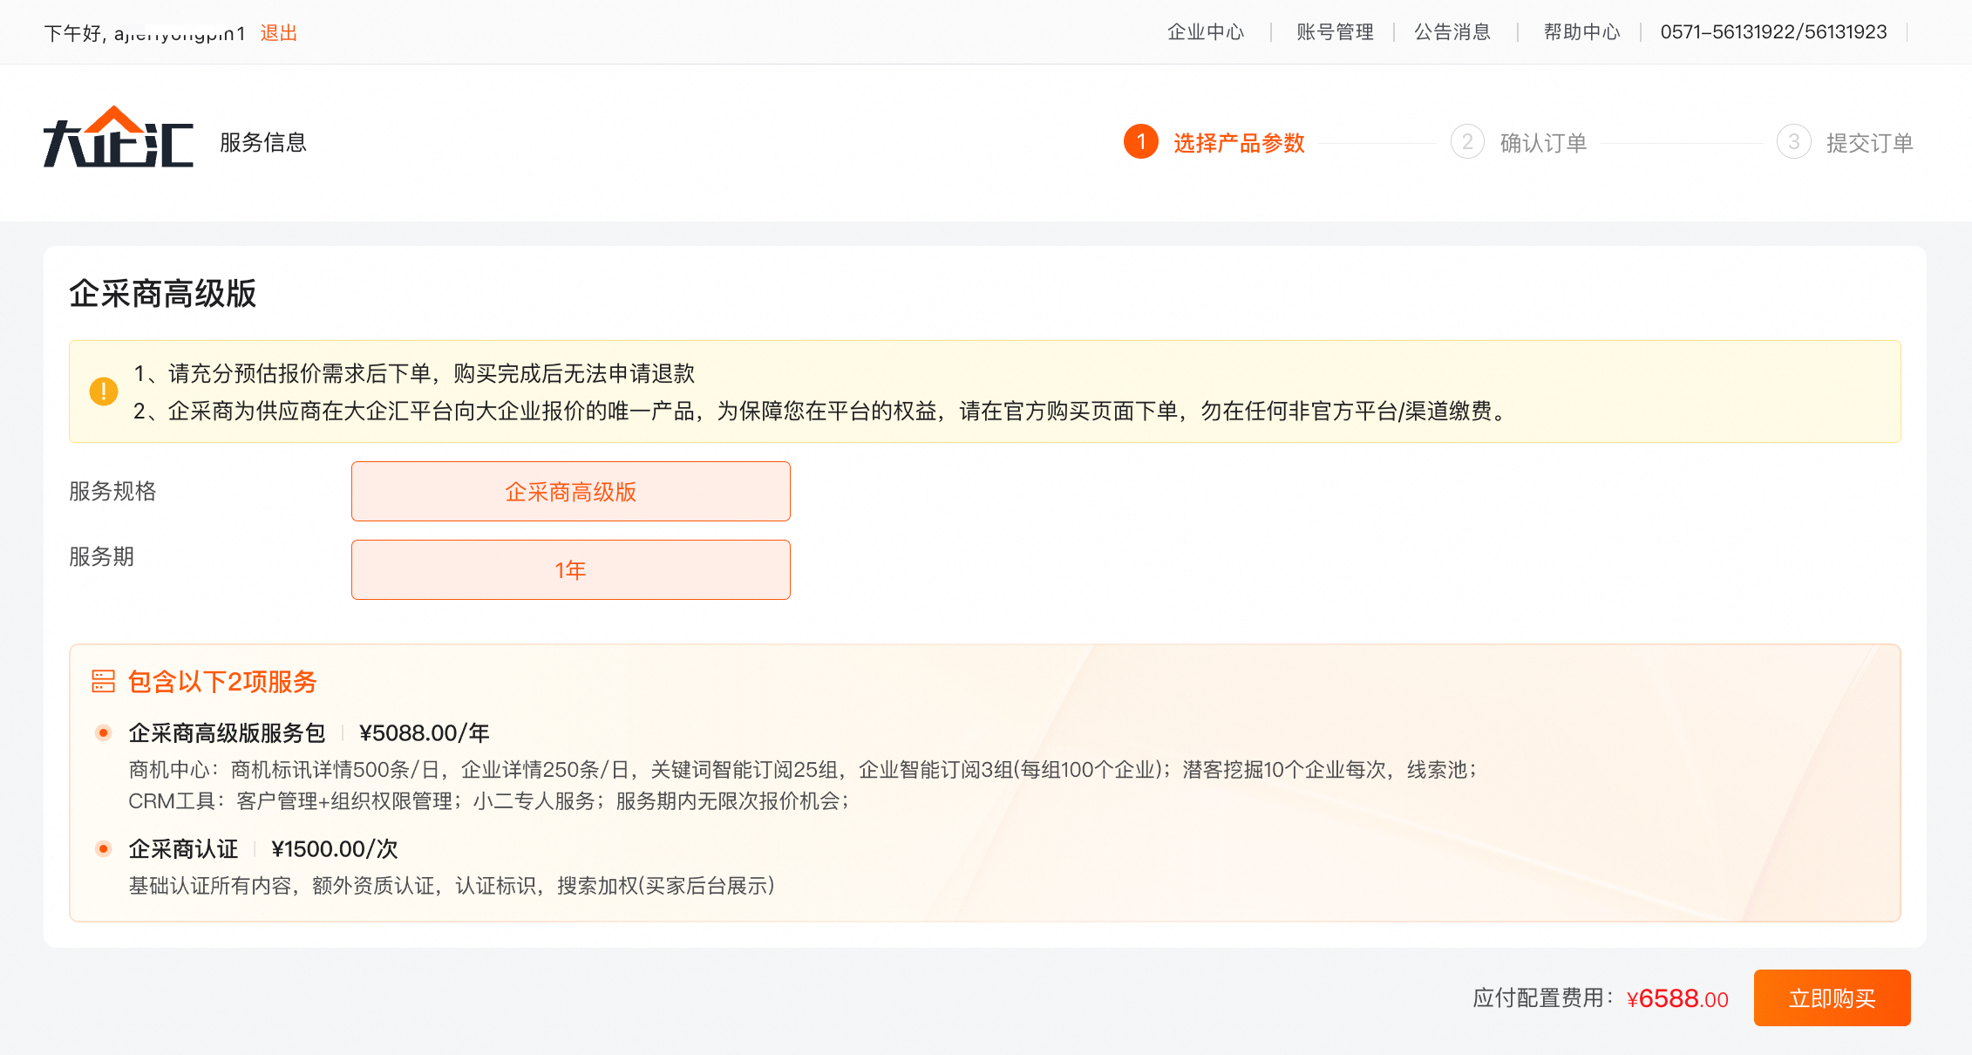Click the 服务信息 header text
The height and width of the screenshot is (1055, 1972).
coord(263,142)
